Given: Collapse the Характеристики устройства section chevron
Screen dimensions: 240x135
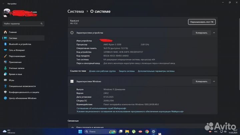Looking at the screenshot, I should click(x=214, y=33).
